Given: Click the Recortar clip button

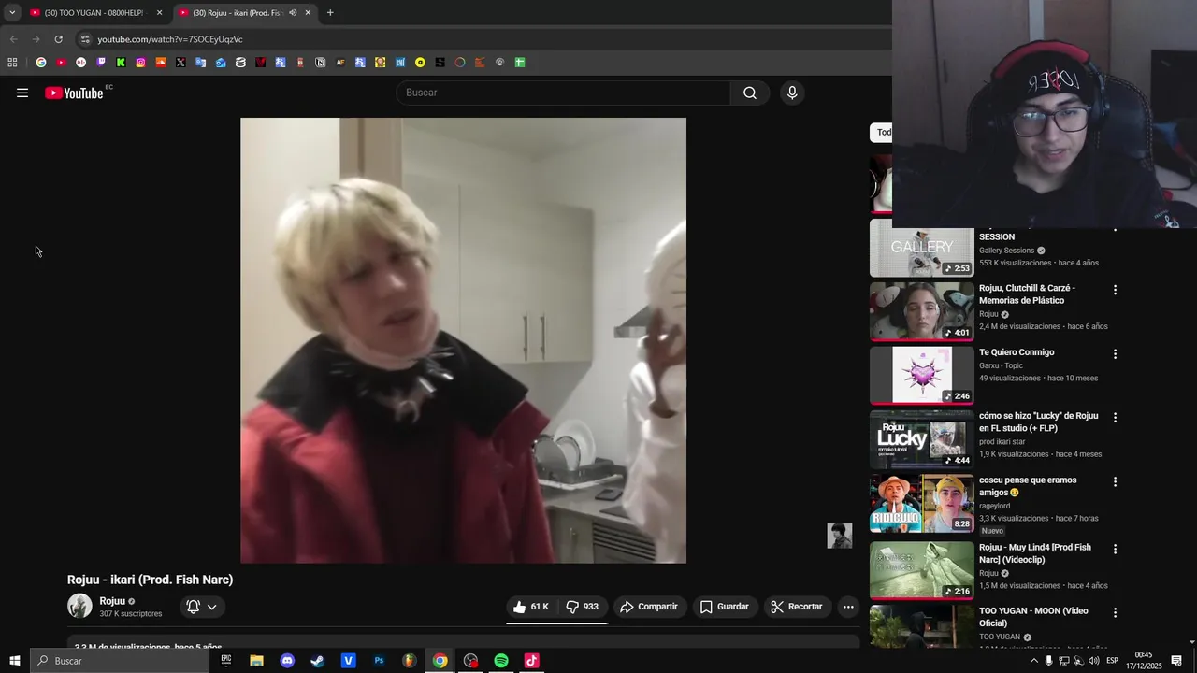Looking at the screenshot, I should pos(797,607).
